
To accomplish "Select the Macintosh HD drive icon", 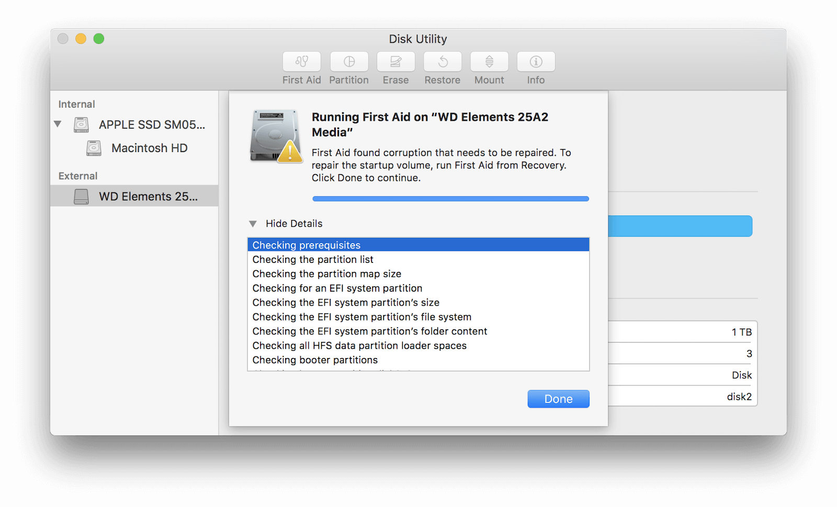I will (94, 148).
